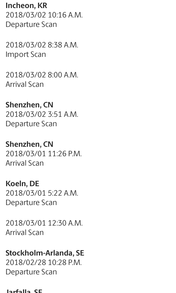Tap the 2018/03/02 8:00 A.M. timestamp
Image resolution: width=176 pixels, height=293 pixels.
[x=42, y=75]
